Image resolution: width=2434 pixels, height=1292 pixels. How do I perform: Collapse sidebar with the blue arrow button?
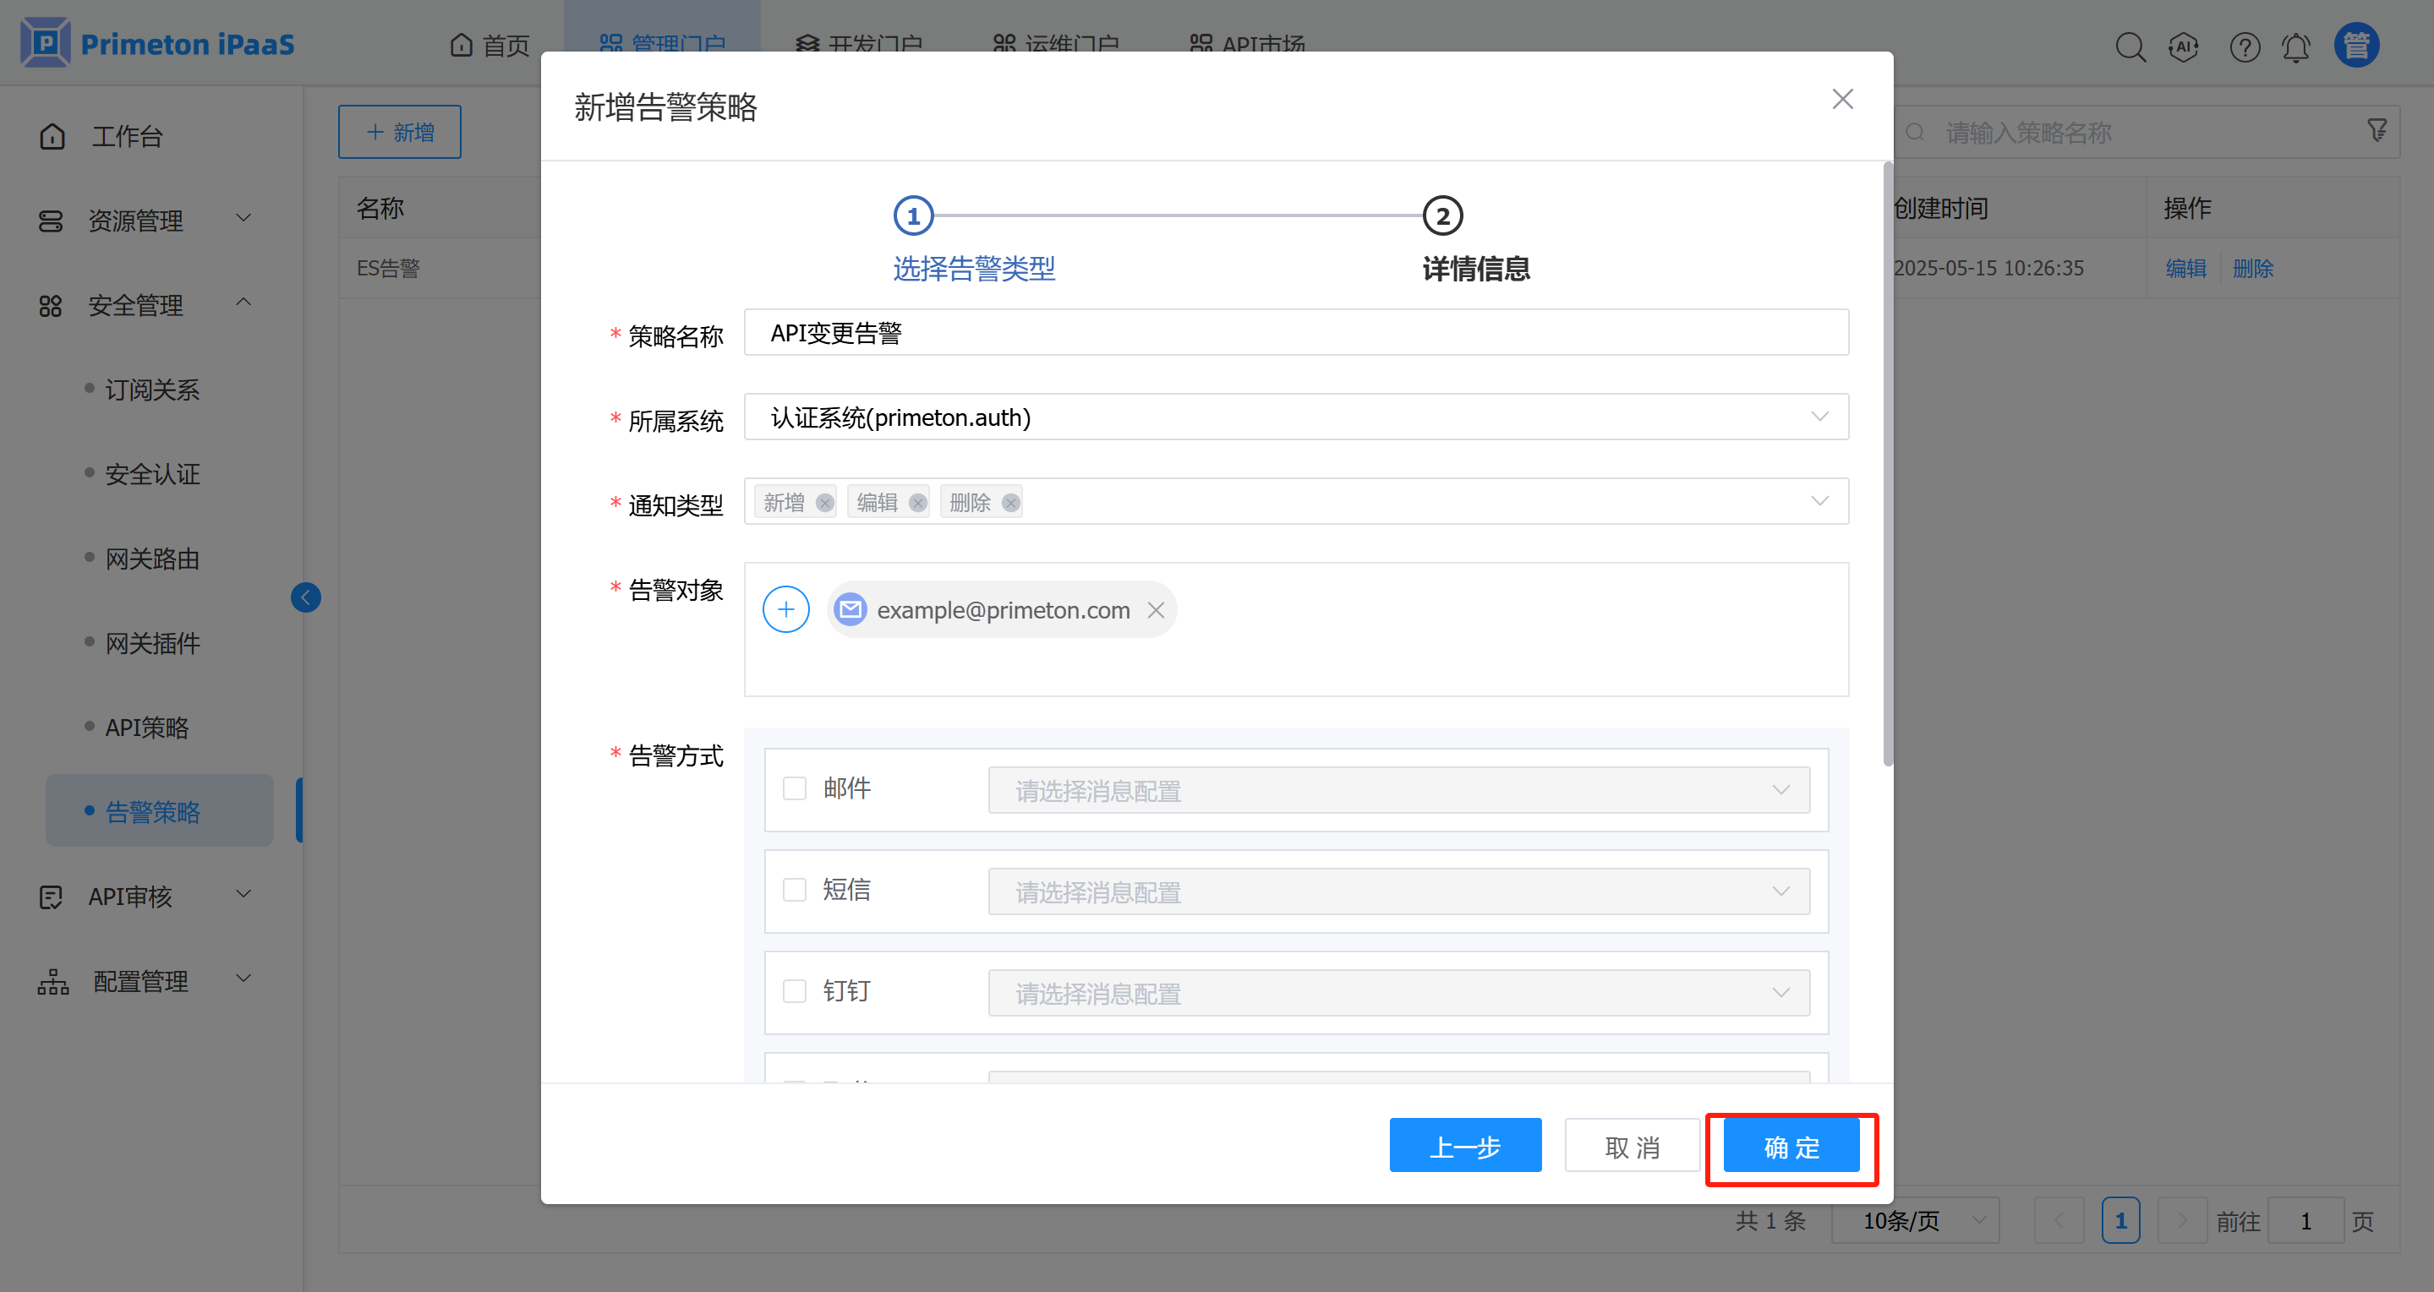click(x=305, y=597)
